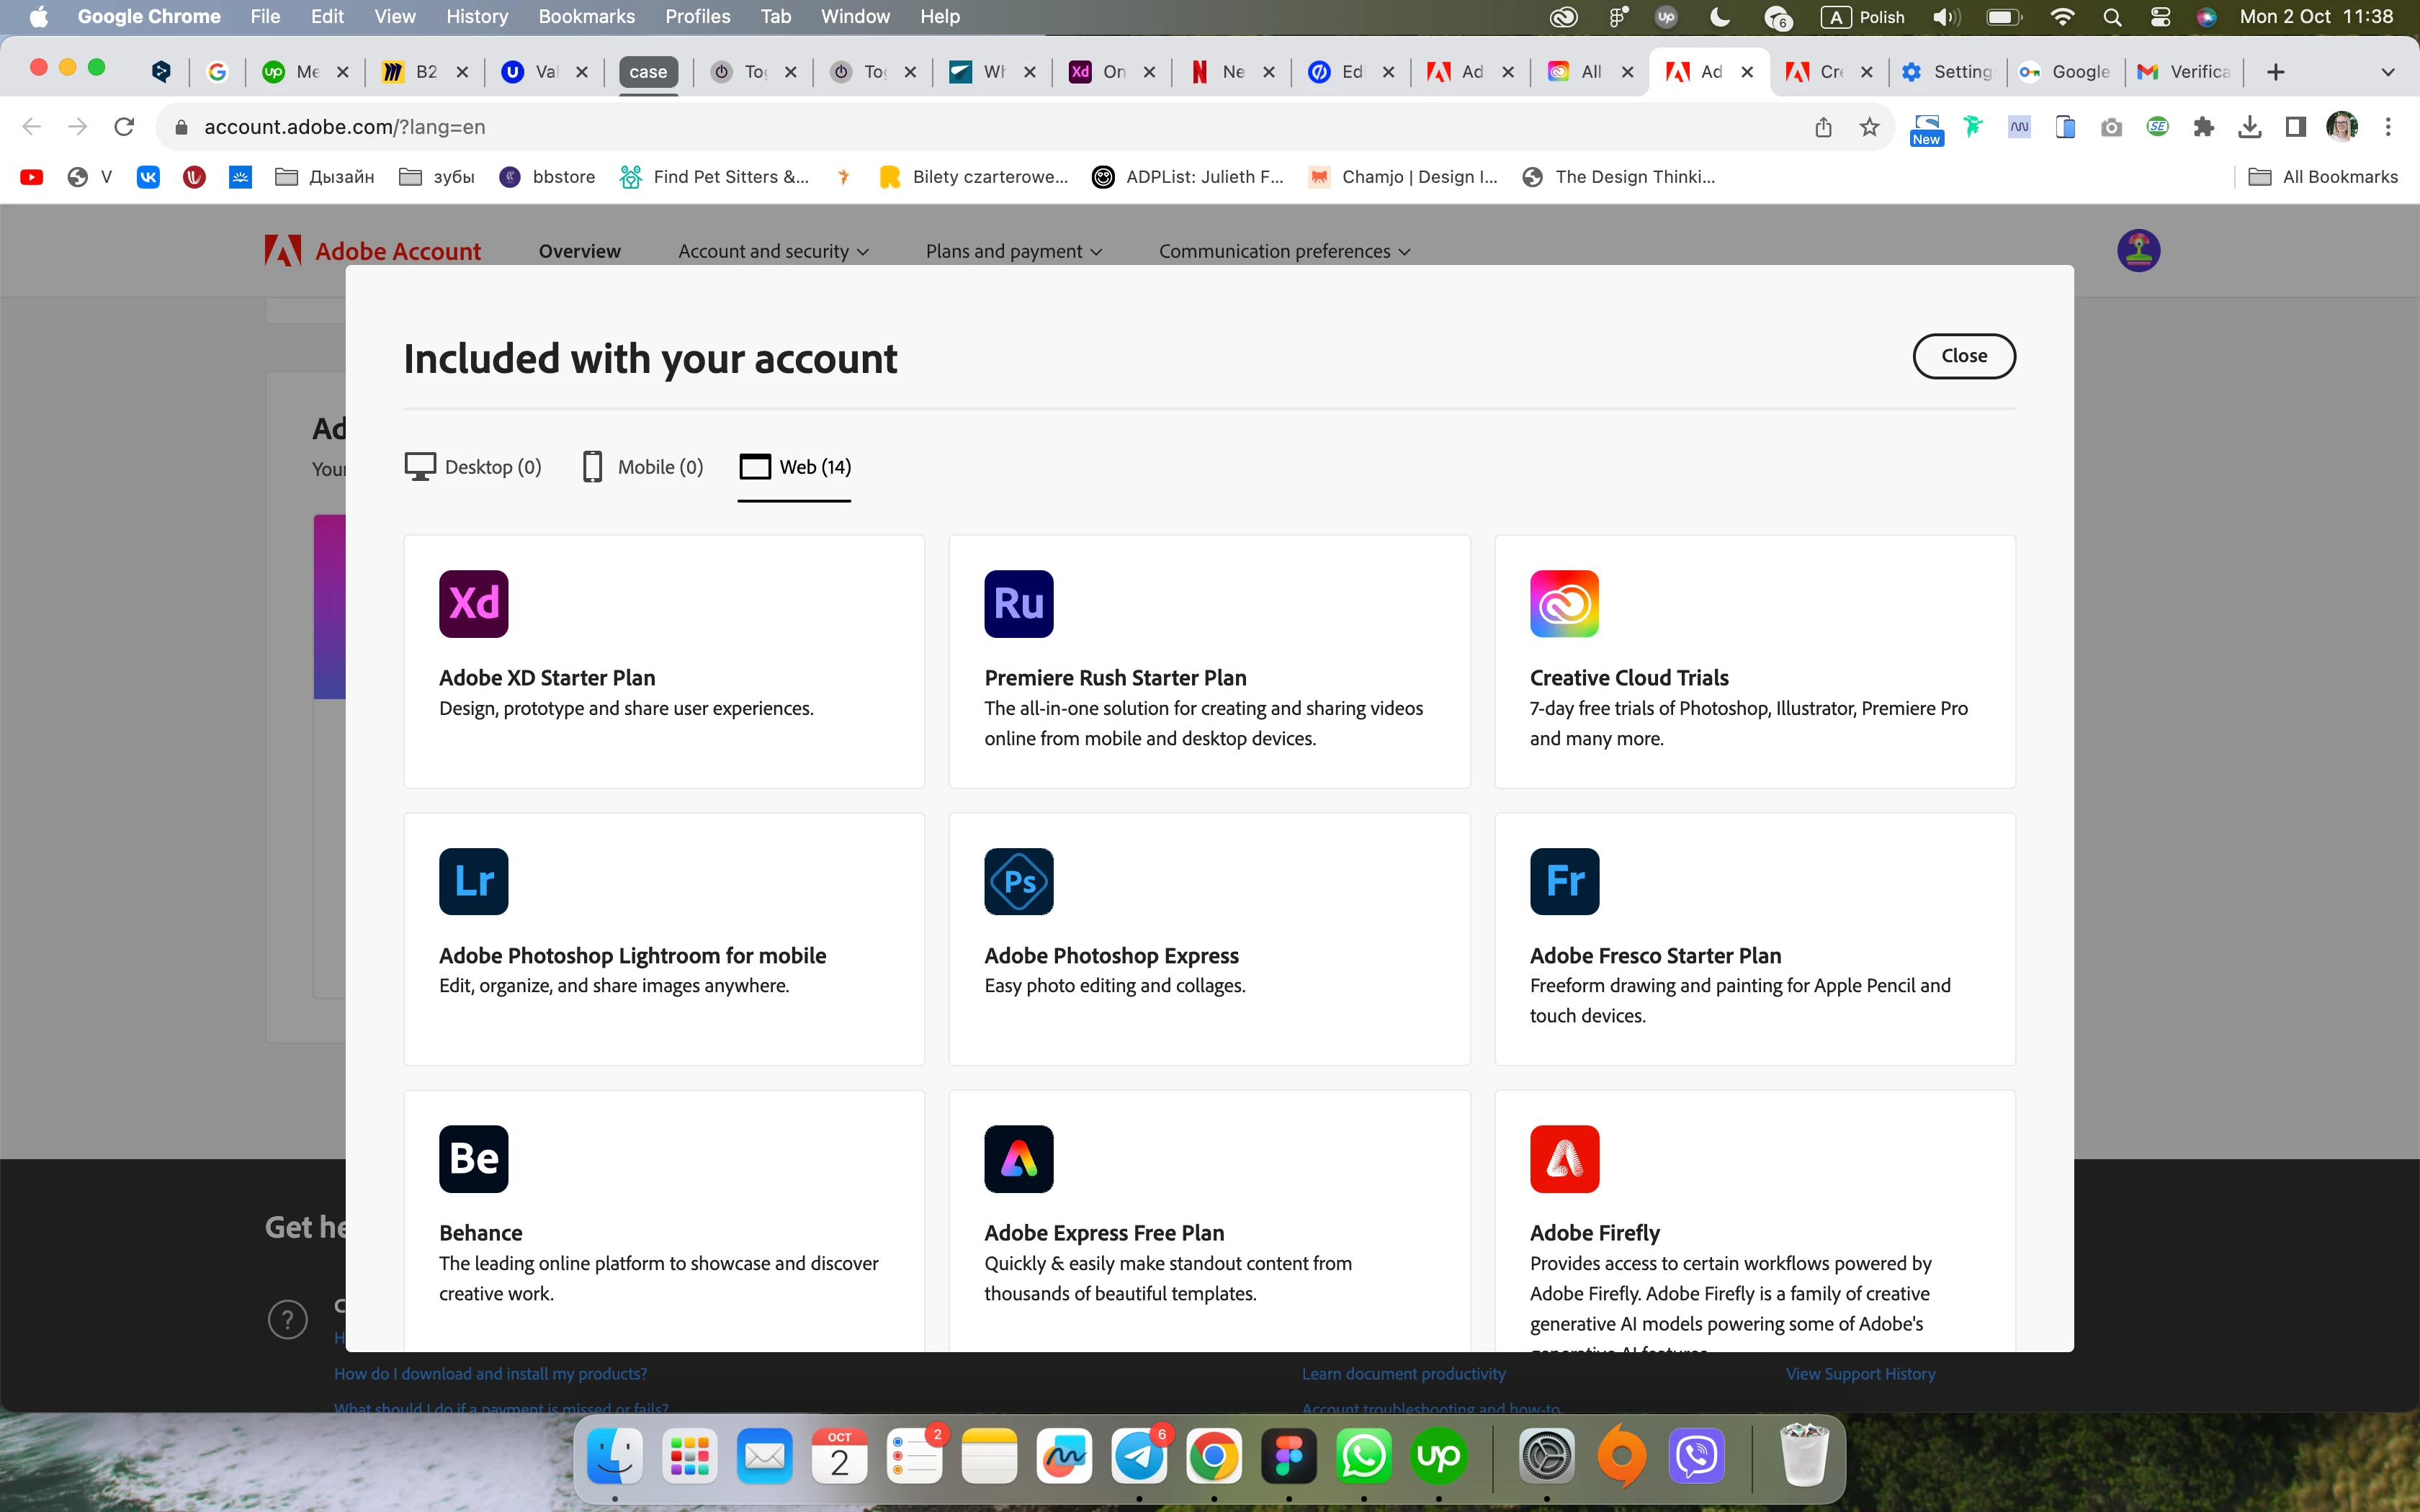Image resolution: width=2420 pixels, height=1512 pixels.
Task: Expand Plans and payment dropdown
Action: tap(1013, 251)
